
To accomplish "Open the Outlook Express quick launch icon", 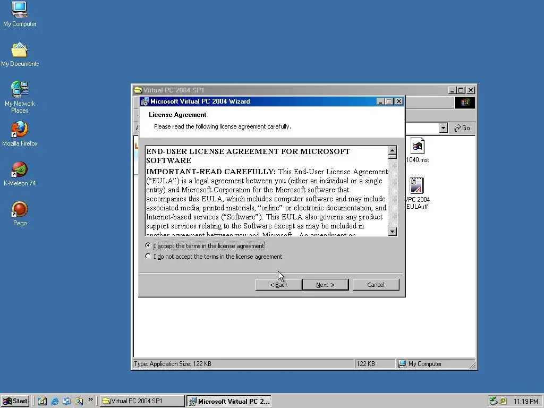I will tap(66, 402).
